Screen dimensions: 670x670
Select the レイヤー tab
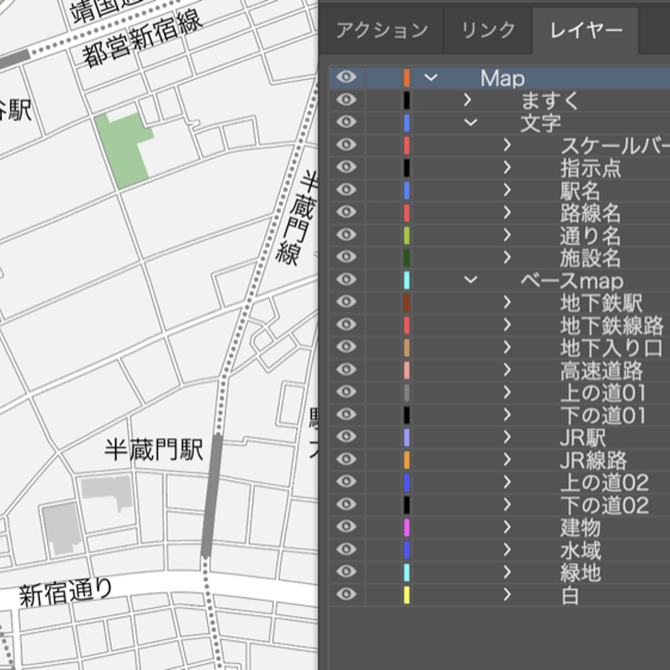[x=586, y=31]
